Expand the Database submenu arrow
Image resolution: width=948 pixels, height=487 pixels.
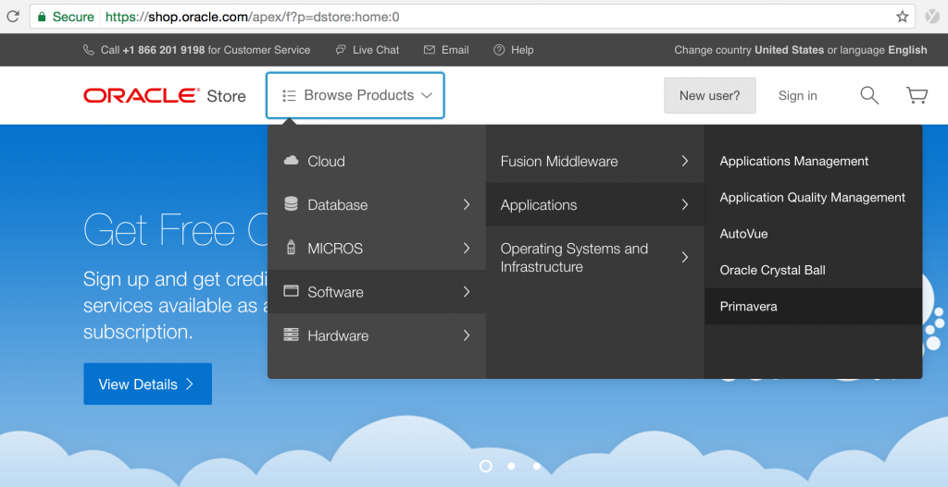point(467,204)
